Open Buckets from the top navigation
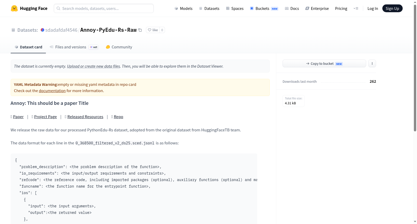Screen dimensions: 417x224 tap(264, 8)
